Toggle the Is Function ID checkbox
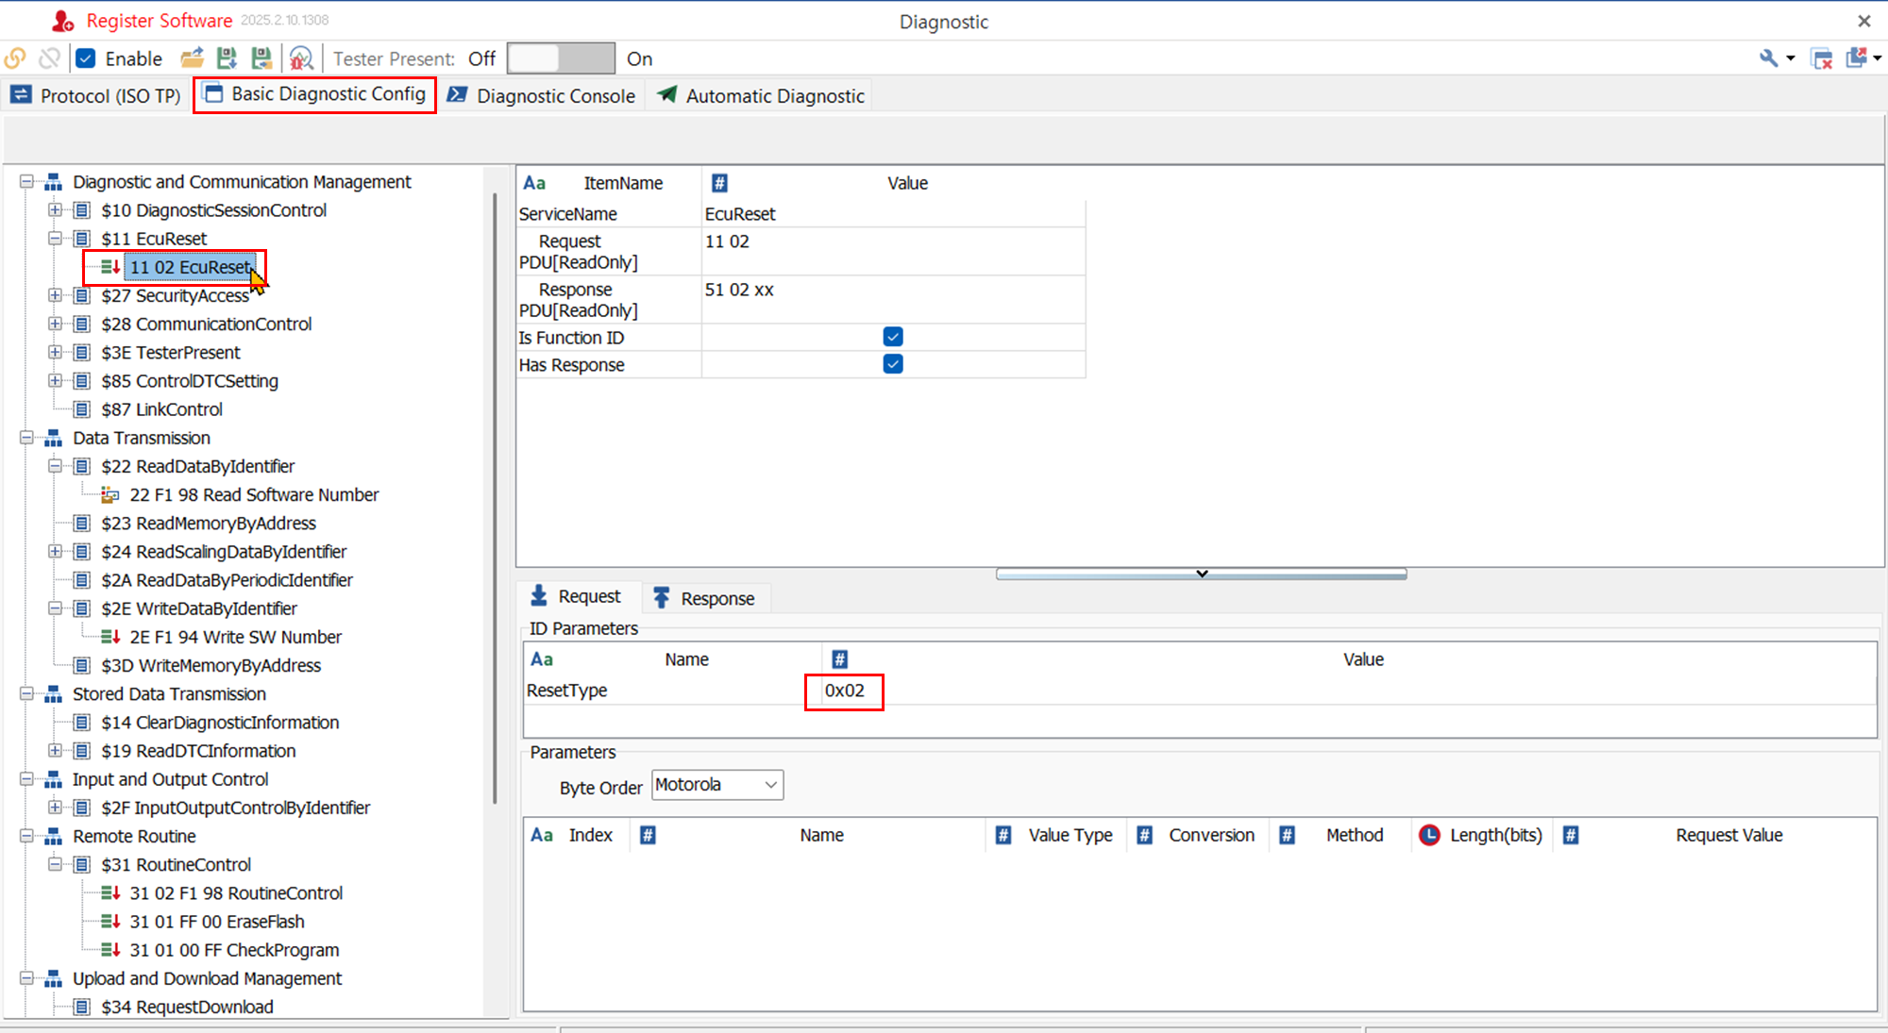 (892, 337)
